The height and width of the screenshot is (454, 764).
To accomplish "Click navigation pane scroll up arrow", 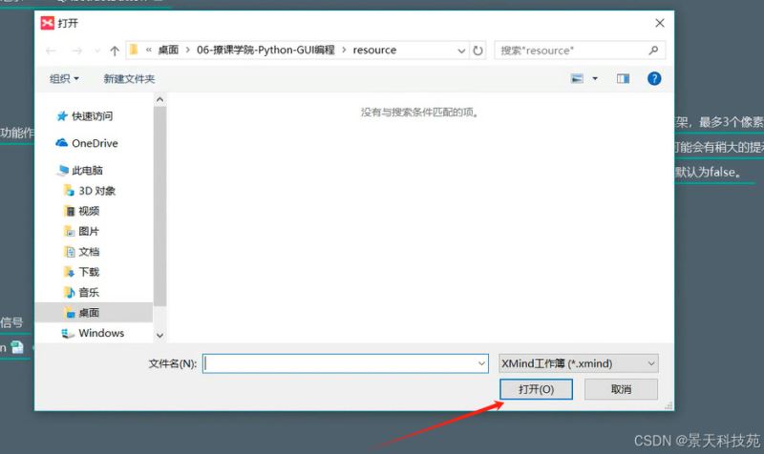I will pyautogui.click(x=159, y=100).
